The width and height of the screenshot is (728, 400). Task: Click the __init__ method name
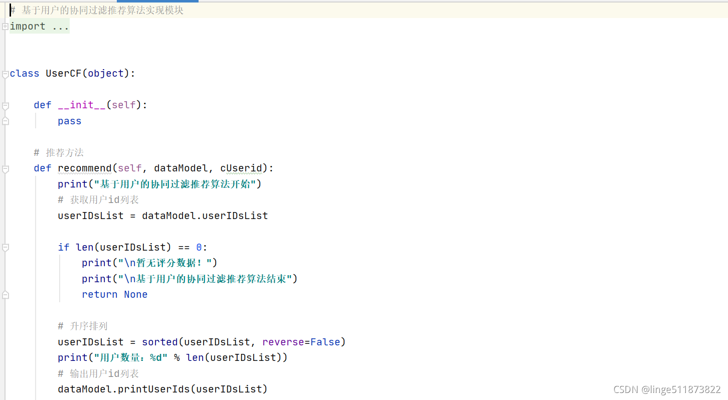pos(82,105)
